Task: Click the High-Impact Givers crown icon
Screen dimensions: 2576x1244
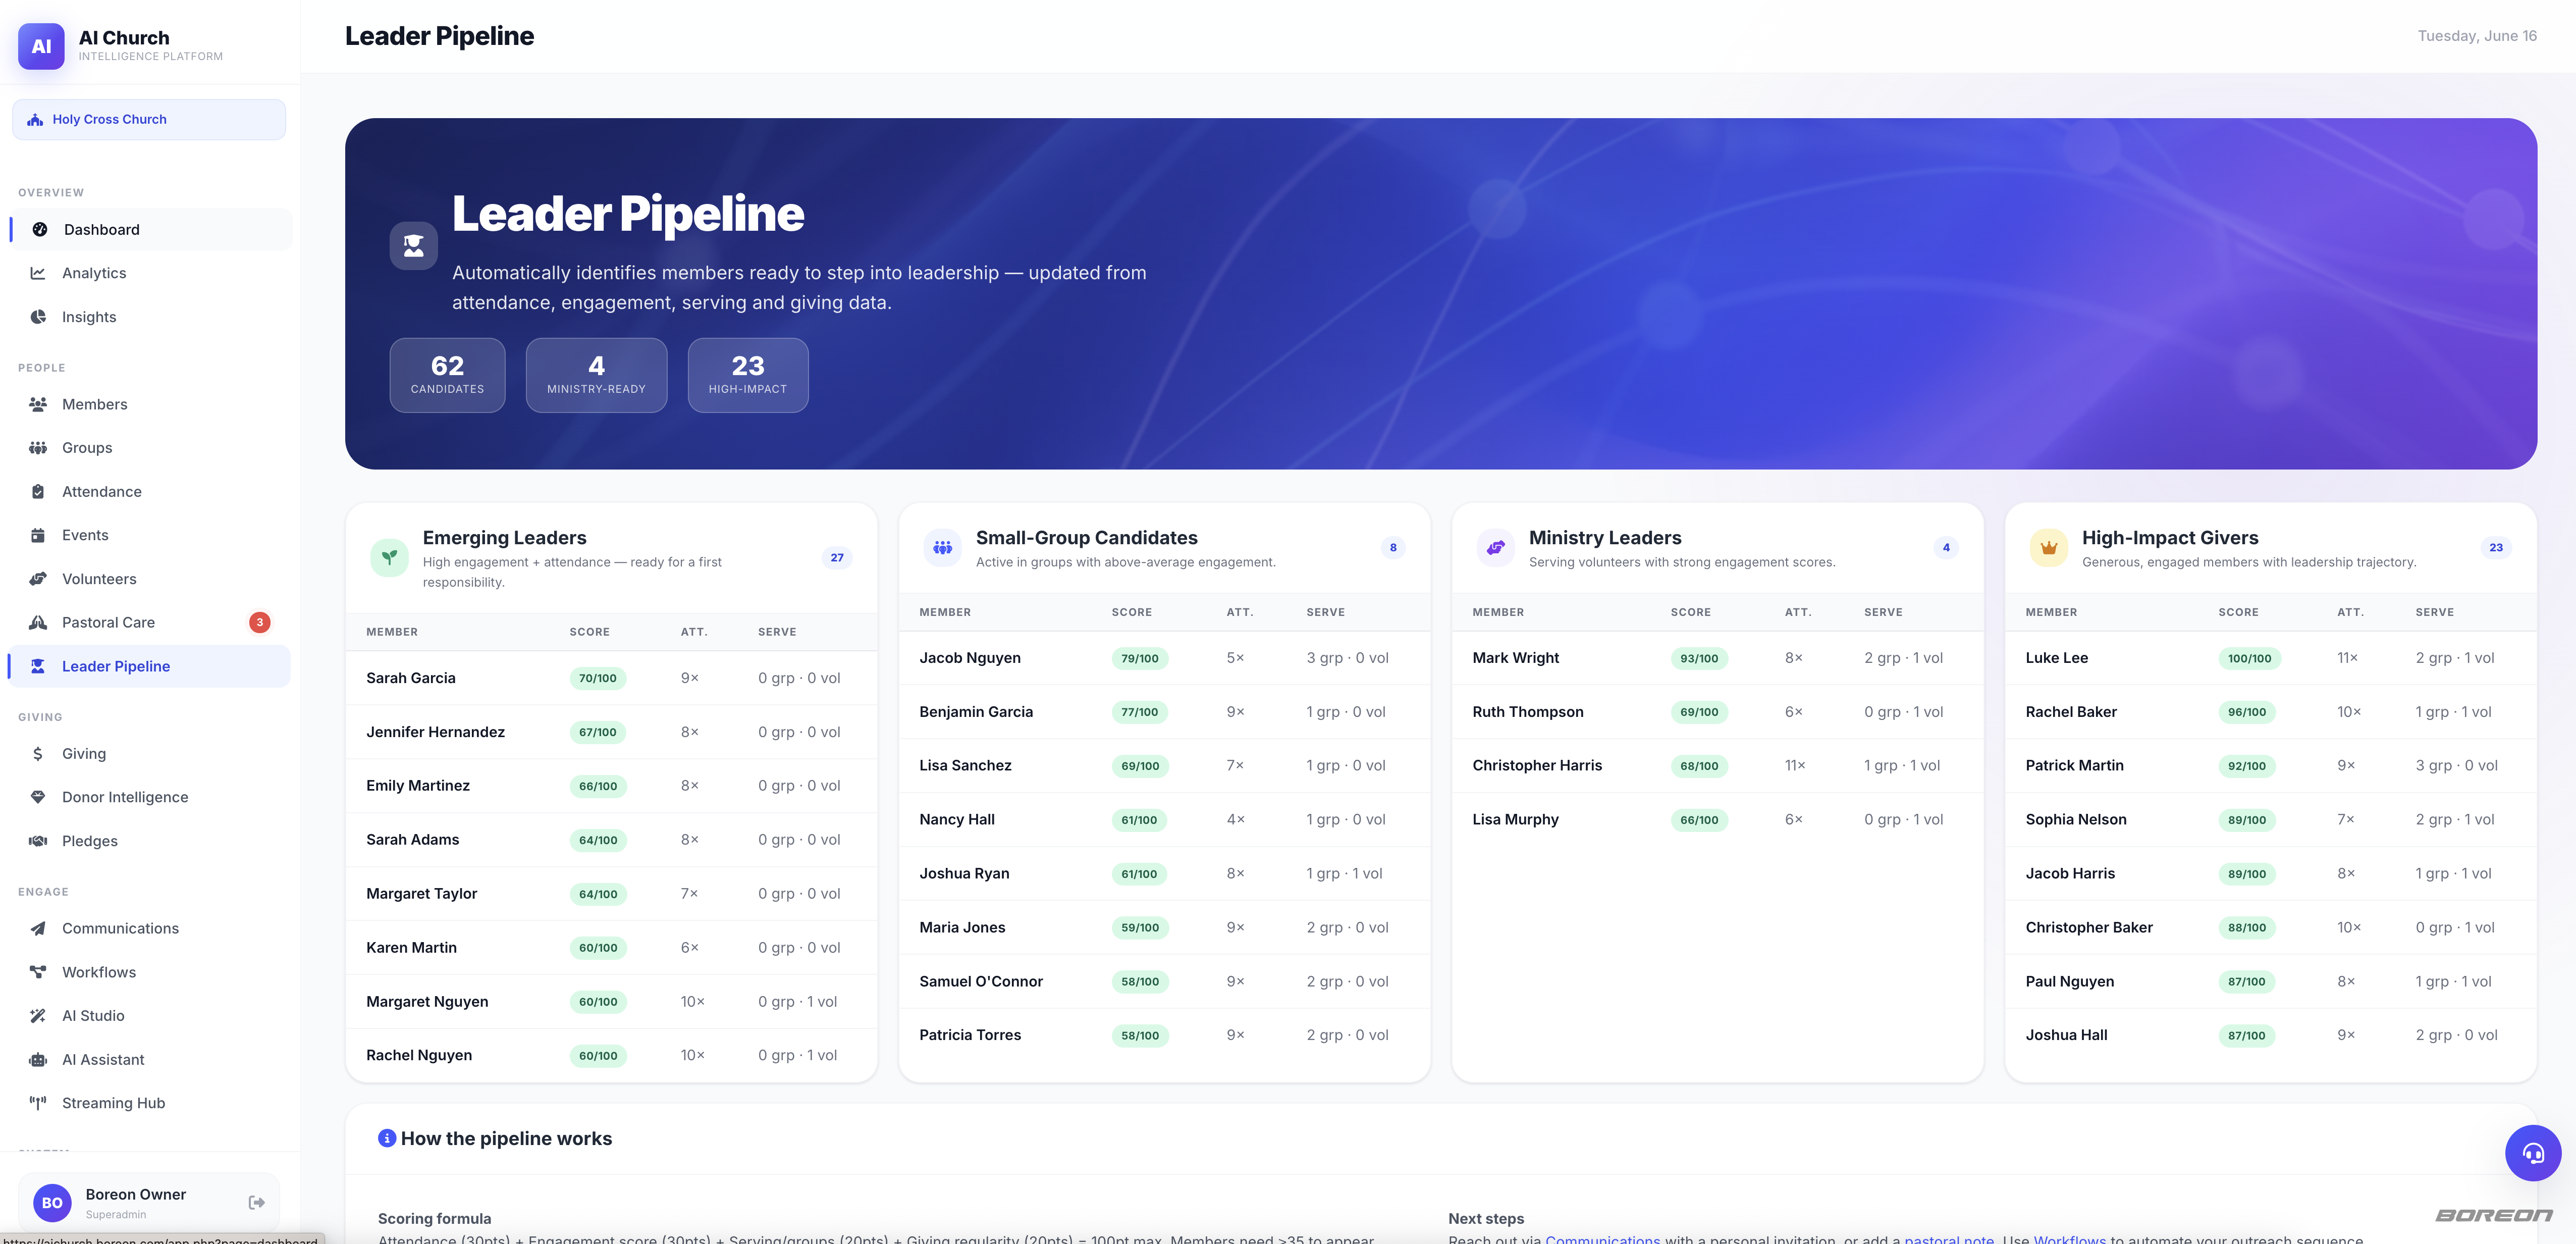Action: tap(2048, 548)
